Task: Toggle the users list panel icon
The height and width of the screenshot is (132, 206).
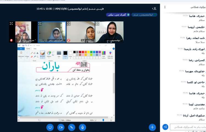Action: (x=154, y=9)
